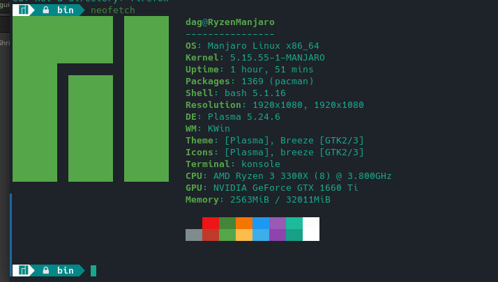This screenshot has height=282, width=498.
Task: Click the Manjaro icon in the bottom prompt
Action: [23, 270]
